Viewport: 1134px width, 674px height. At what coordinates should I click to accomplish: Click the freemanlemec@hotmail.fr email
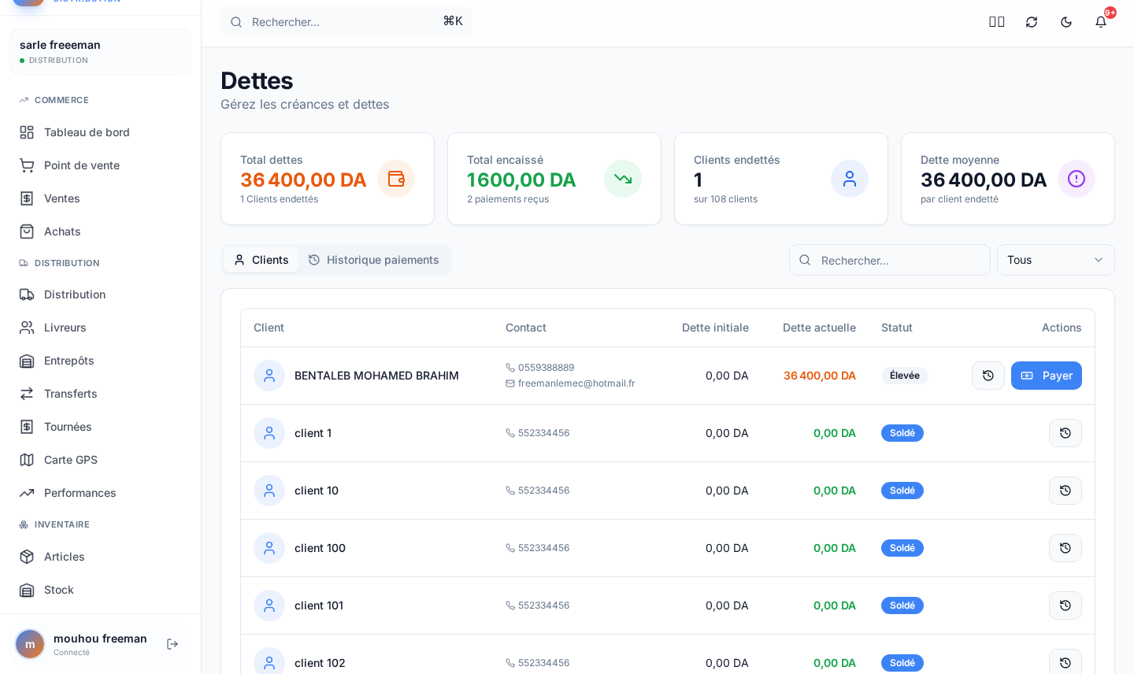click(576, 383)
